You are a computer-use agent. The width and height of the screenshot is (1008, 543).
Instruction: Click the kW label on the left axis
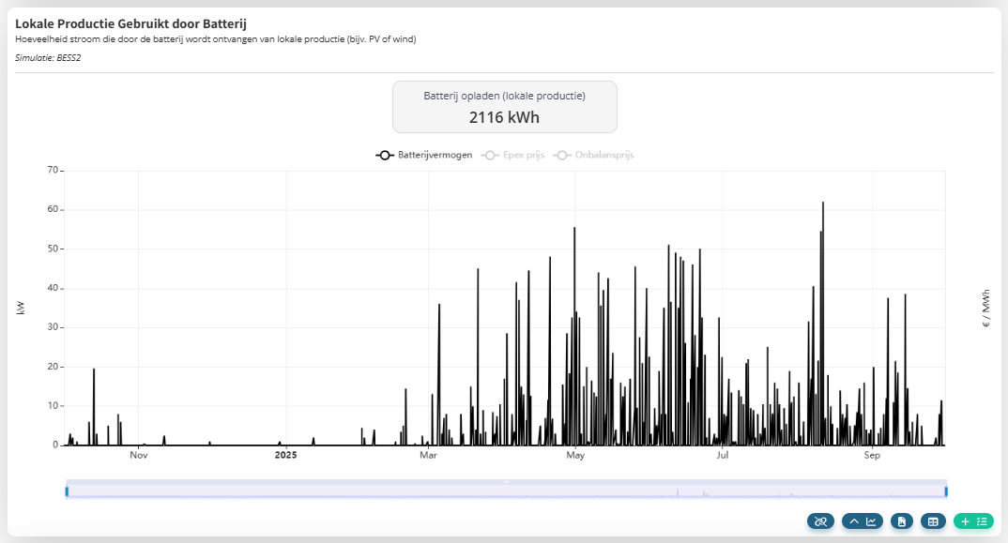pyautogui.click(x=21, y=308)
